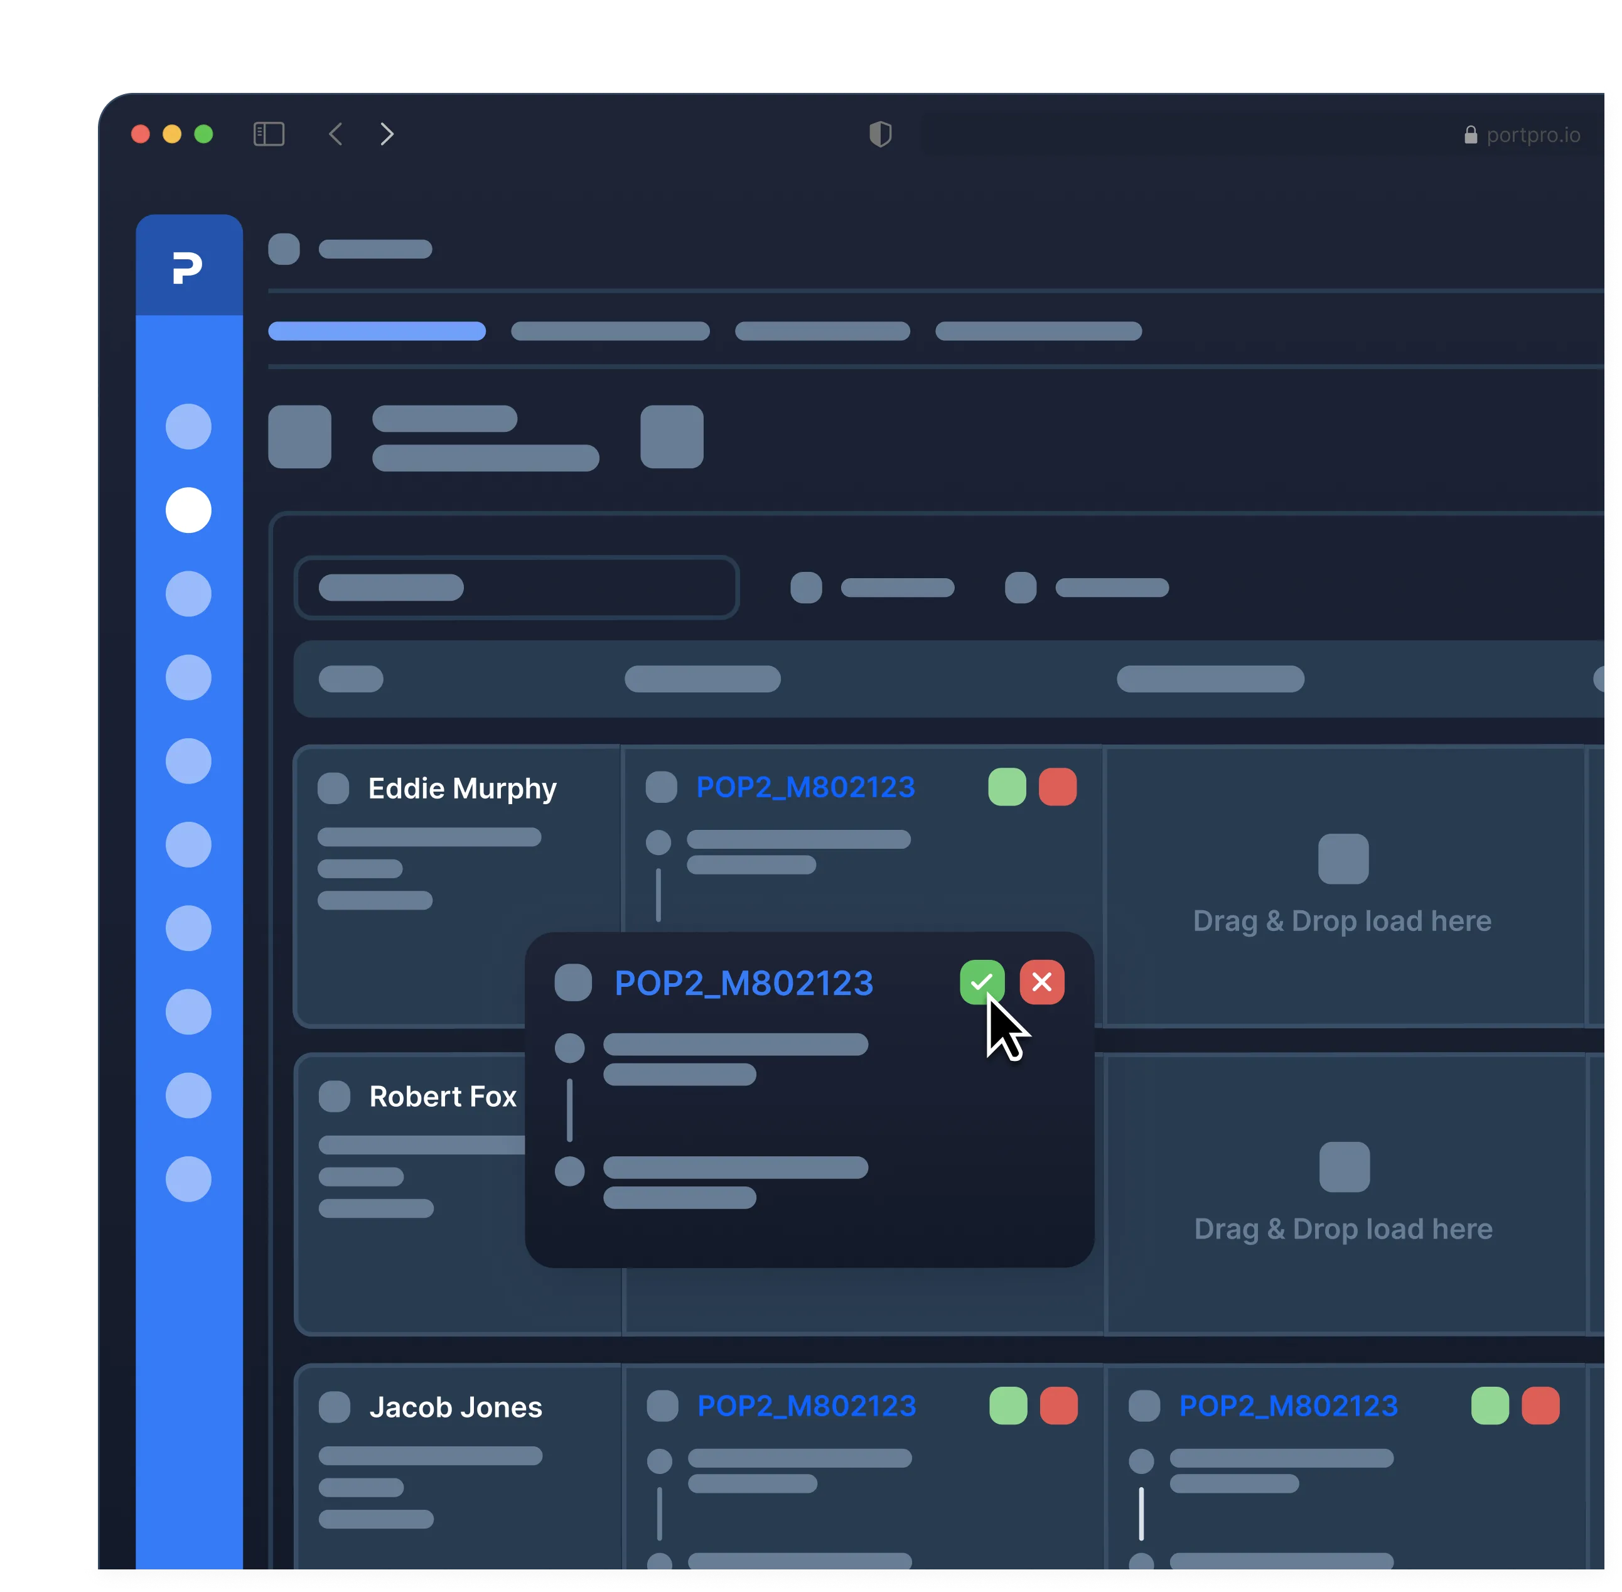The height and width of the screenshot is (1592, 1622).
Task: Open POP2_M802123 link in Eddie Murphy's row
Action: pyautogui.click(x=805, y=787)
